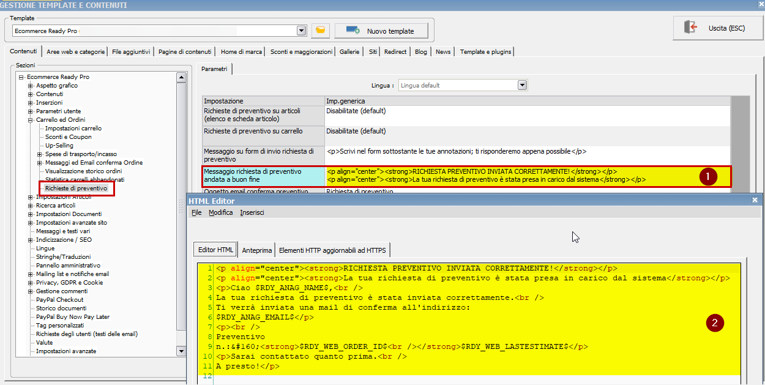Select Pannello amministrativo tree item
Screen dimensions: 765x385
(68, 266)
